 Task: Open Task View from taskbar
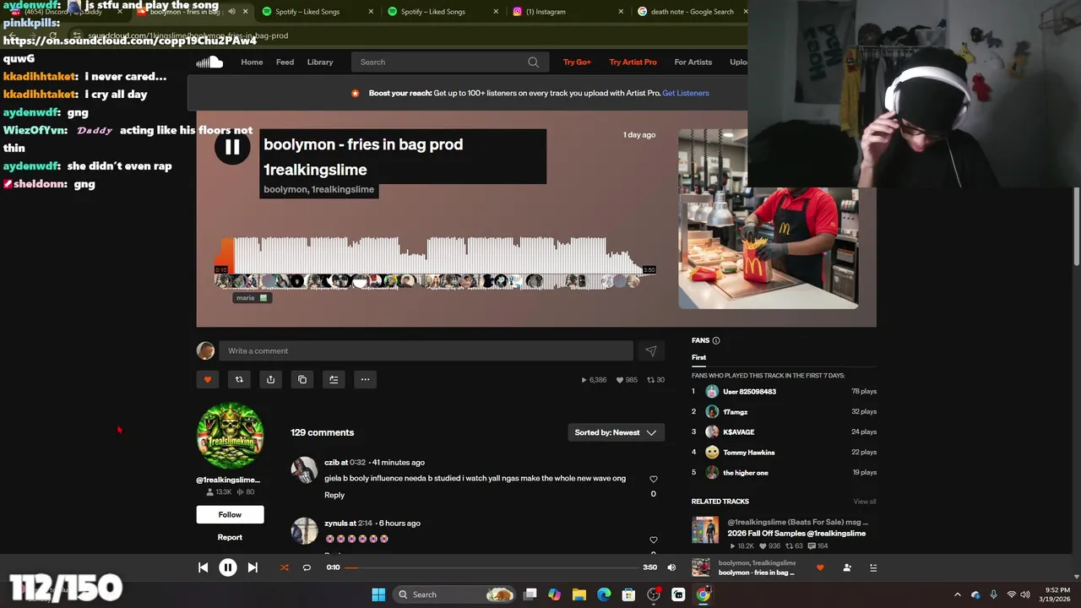(530, 594)
